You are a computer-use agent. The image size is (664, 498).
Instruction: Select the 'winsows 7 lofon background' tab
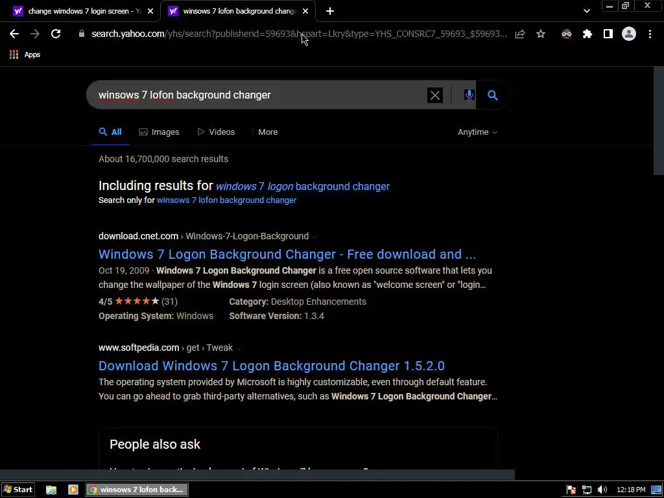point(237,12)
